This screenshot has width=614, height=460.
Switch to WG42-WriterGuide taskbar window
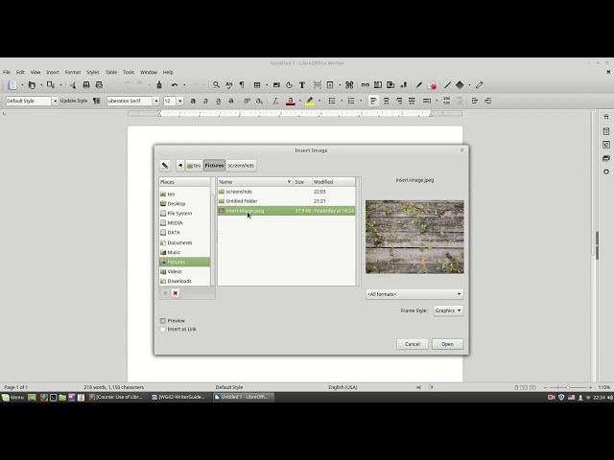coord(179,397)
